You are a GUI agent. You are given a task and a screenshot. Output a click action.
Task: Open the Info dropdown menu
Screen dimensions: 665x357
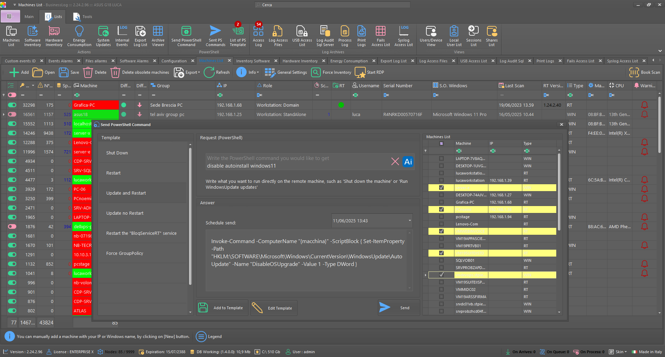(248, 72)
